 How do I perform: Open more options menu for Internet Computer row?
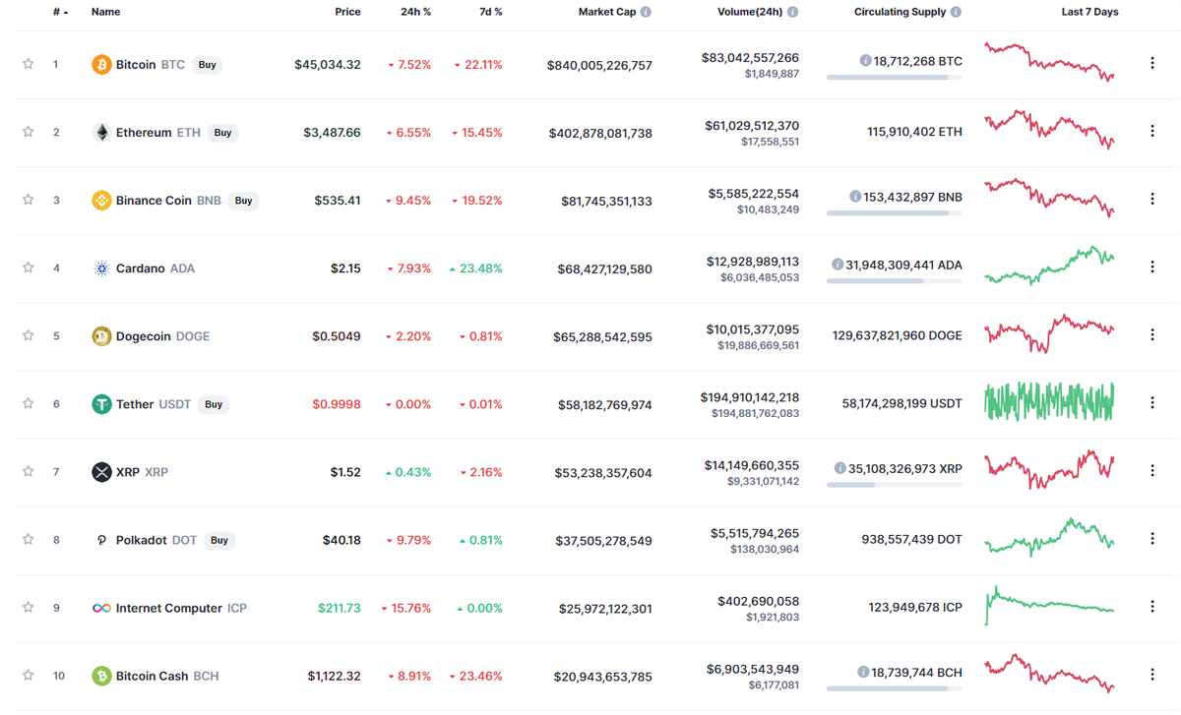click(1152, 606)
